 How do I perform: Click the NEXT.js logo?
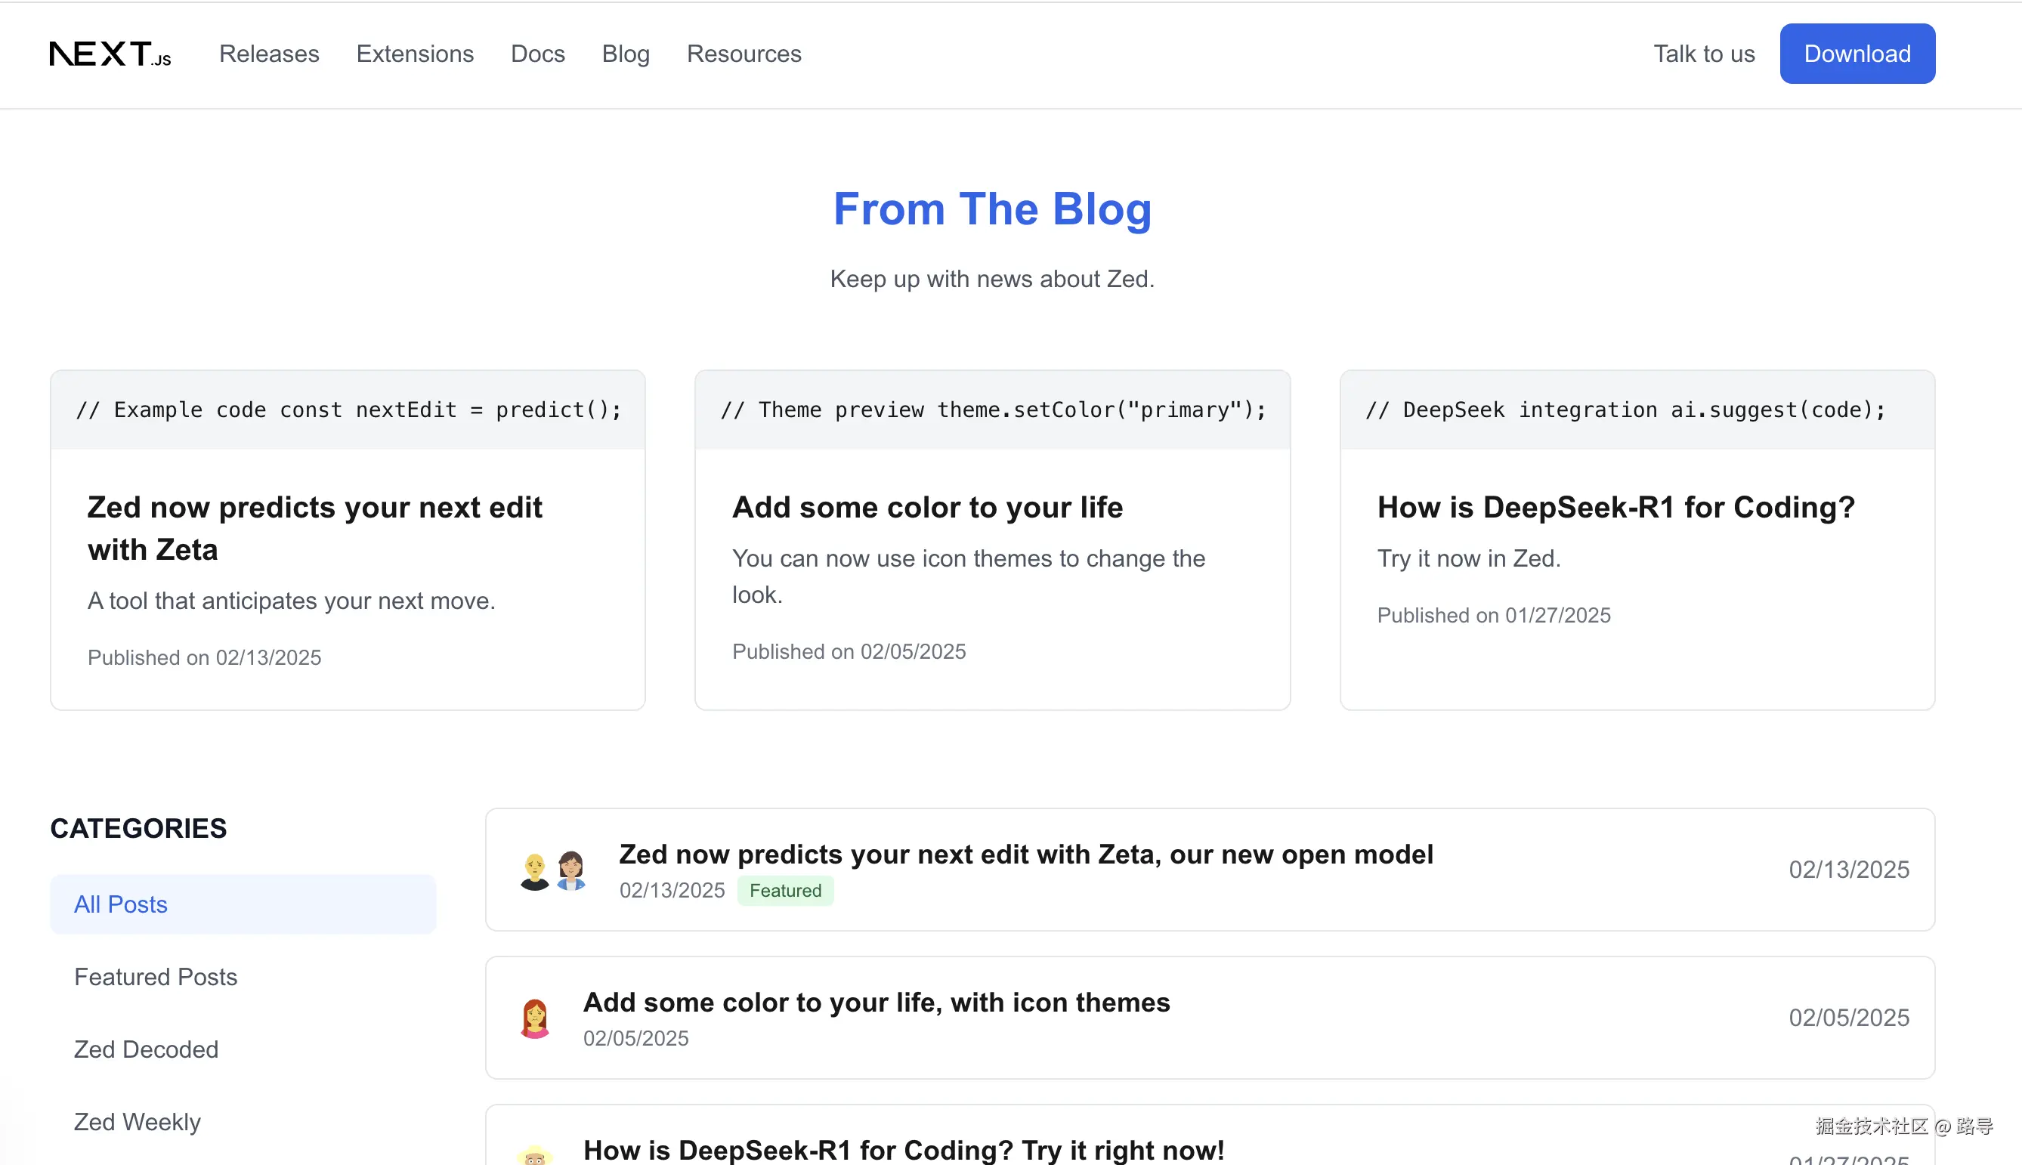(x=110, y=54)
